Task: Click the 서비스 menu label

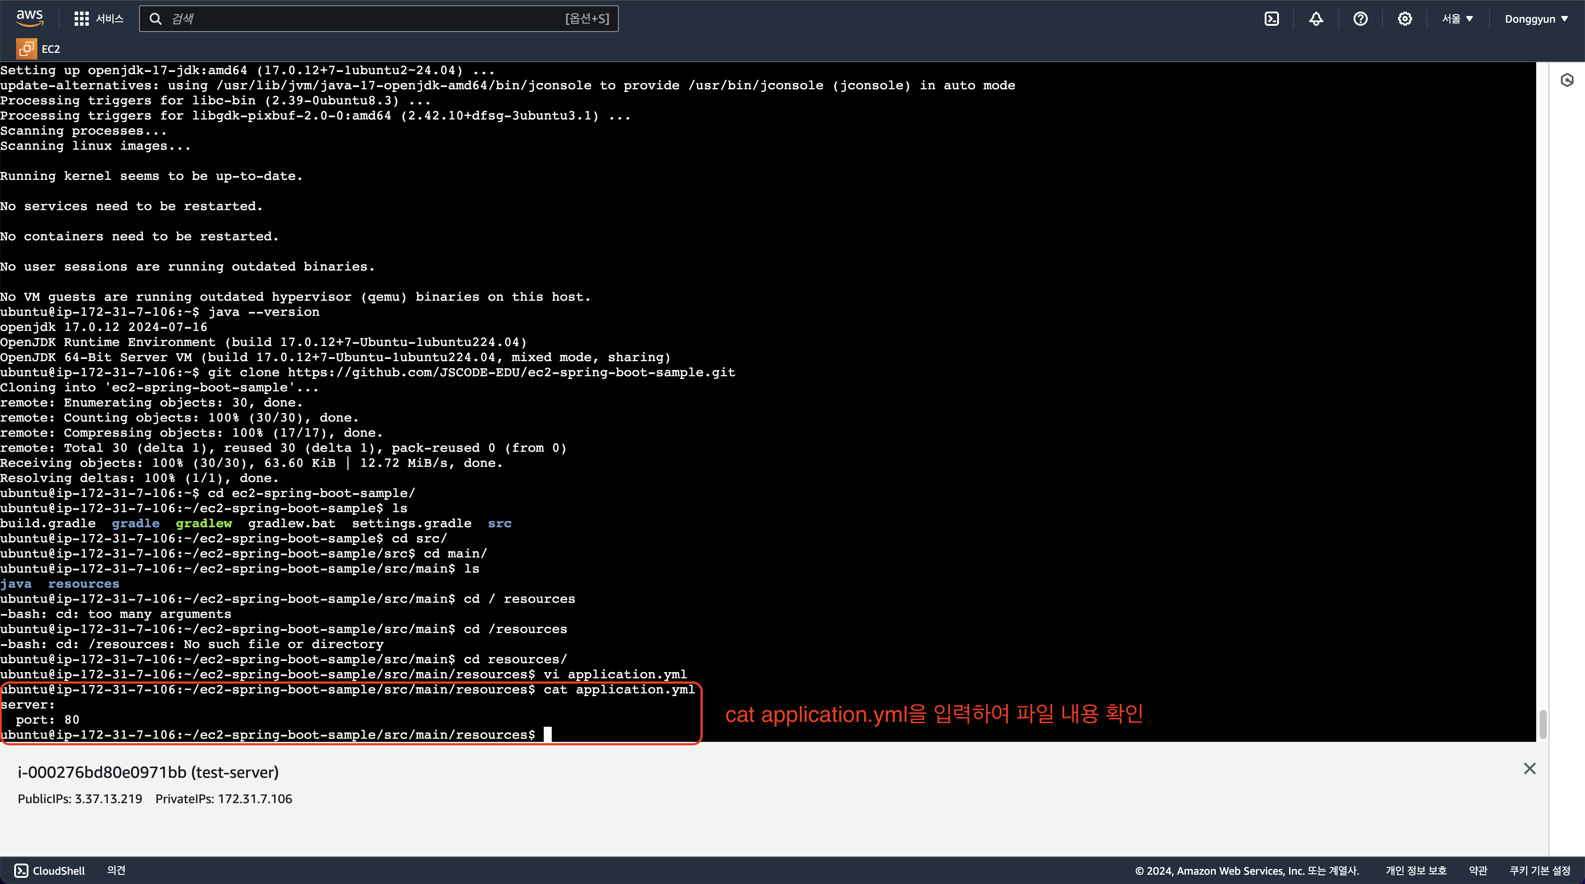Action: (110, 19)
